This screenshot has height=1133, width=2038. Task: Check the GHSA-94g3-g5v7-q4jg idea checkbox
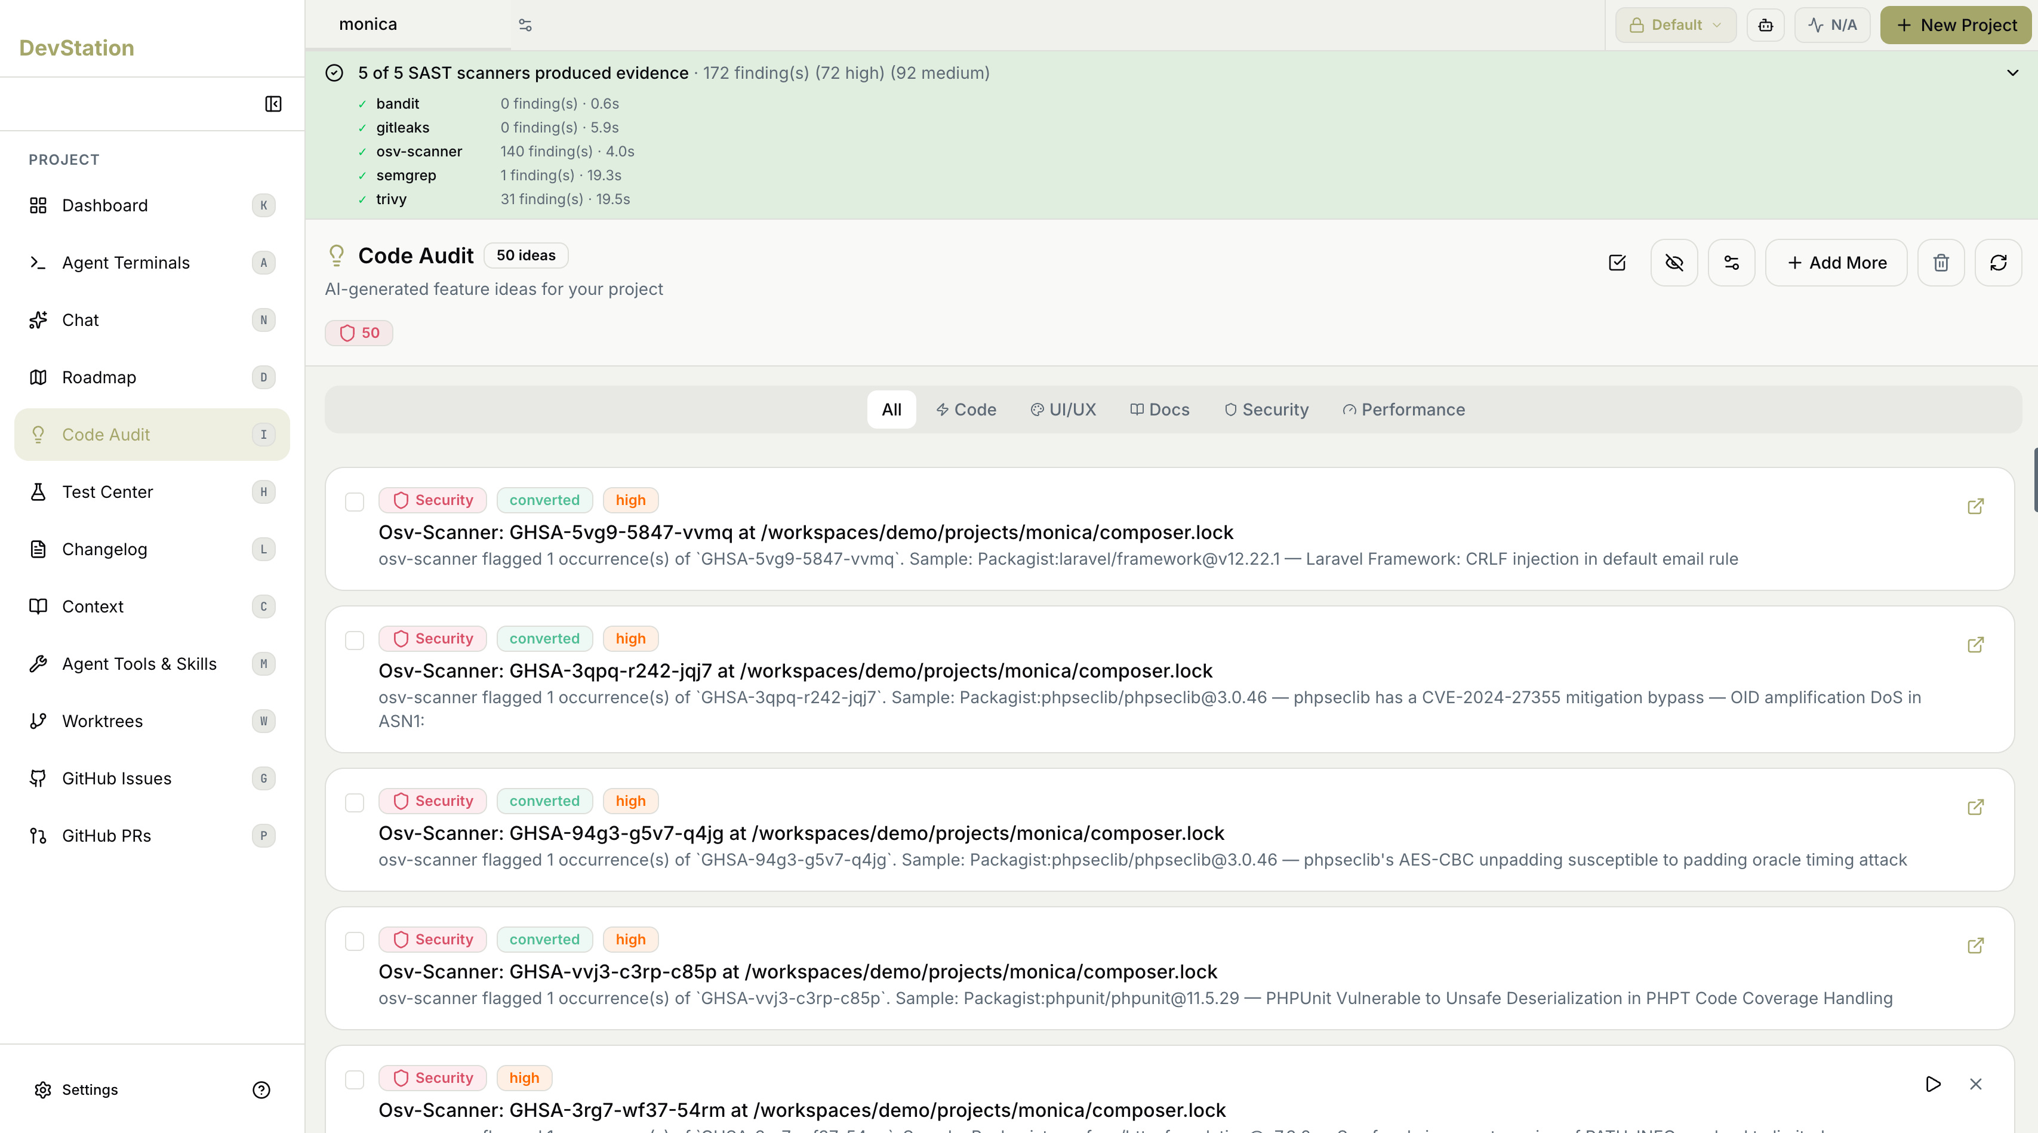pos(355,802)
